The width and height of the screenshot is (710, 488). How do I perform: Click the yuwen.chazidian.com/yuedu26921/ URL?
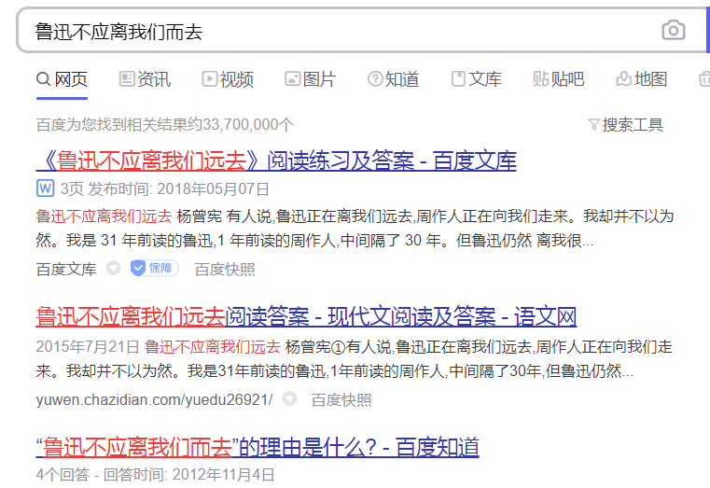(x=154, y=399)
